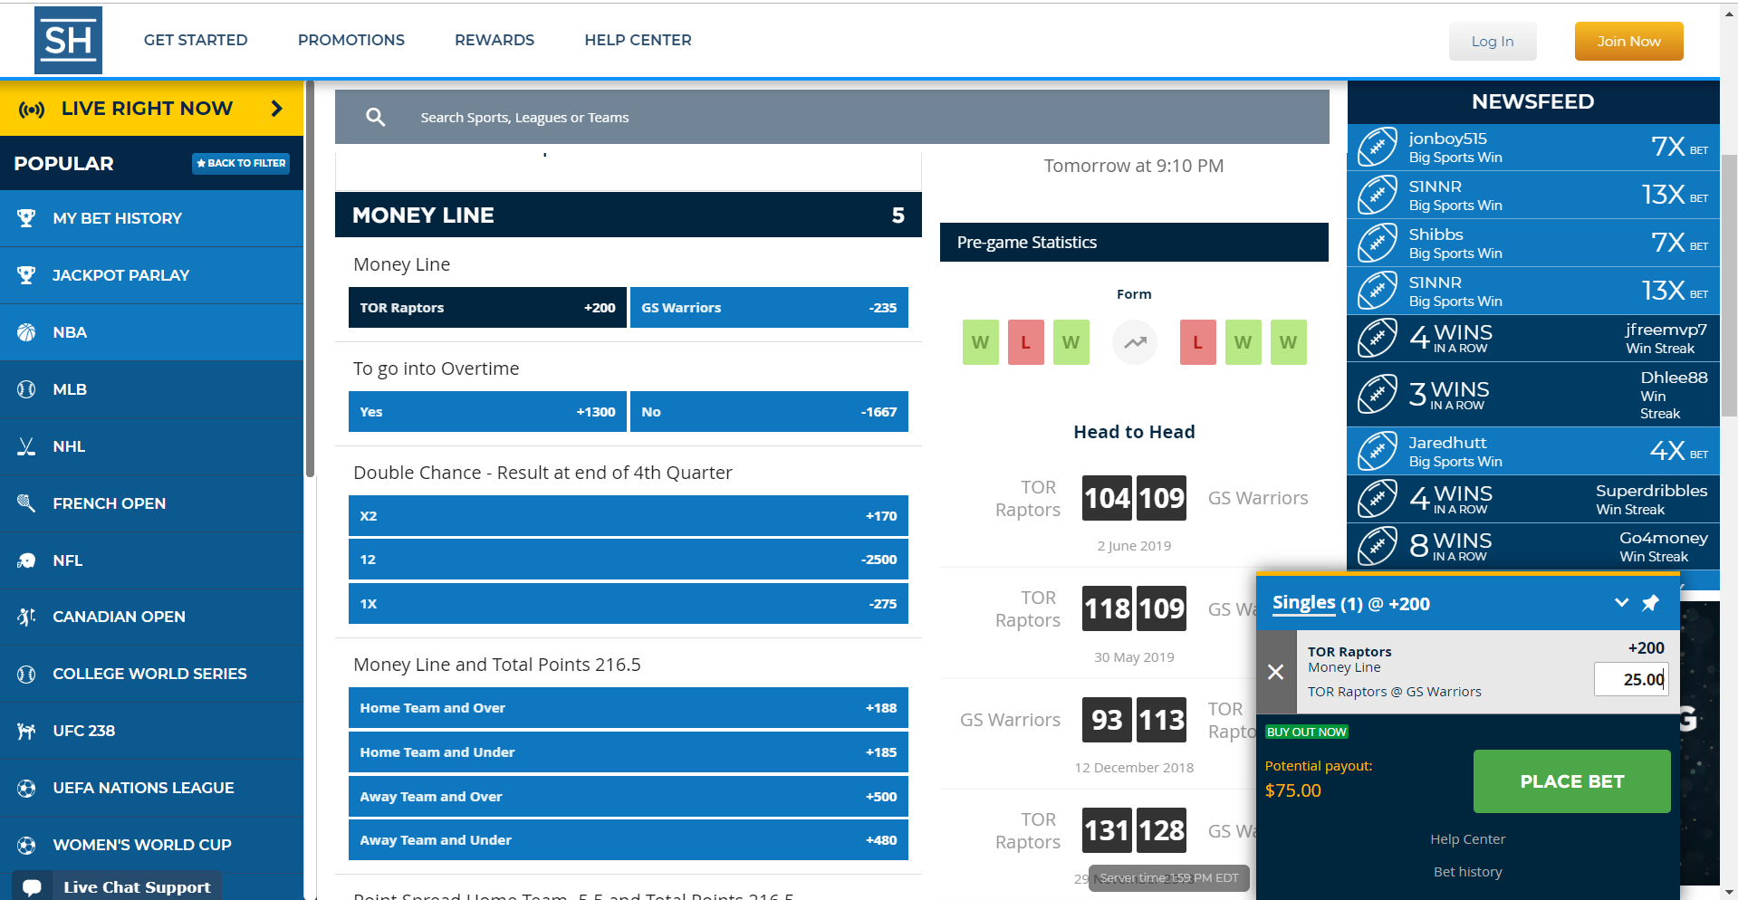
Task: Select 1X -275 double chance
Action: pyautogui.click(x=629, y=604)
